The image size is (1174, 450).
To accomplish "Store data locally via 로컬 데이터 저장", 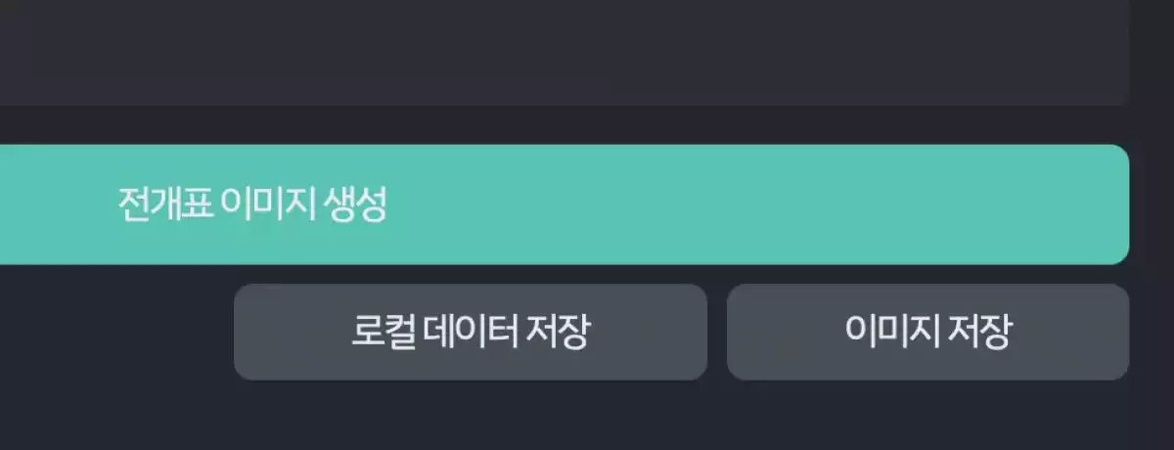I will [470, 332].
